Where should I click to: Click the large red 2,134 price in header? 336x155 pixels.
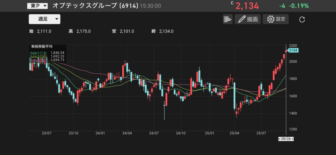click(247, 6)
